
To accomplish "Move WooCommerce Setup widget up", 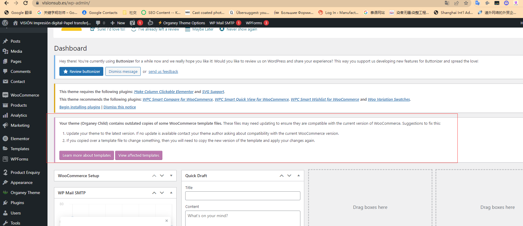I will (x=154, y=176).
